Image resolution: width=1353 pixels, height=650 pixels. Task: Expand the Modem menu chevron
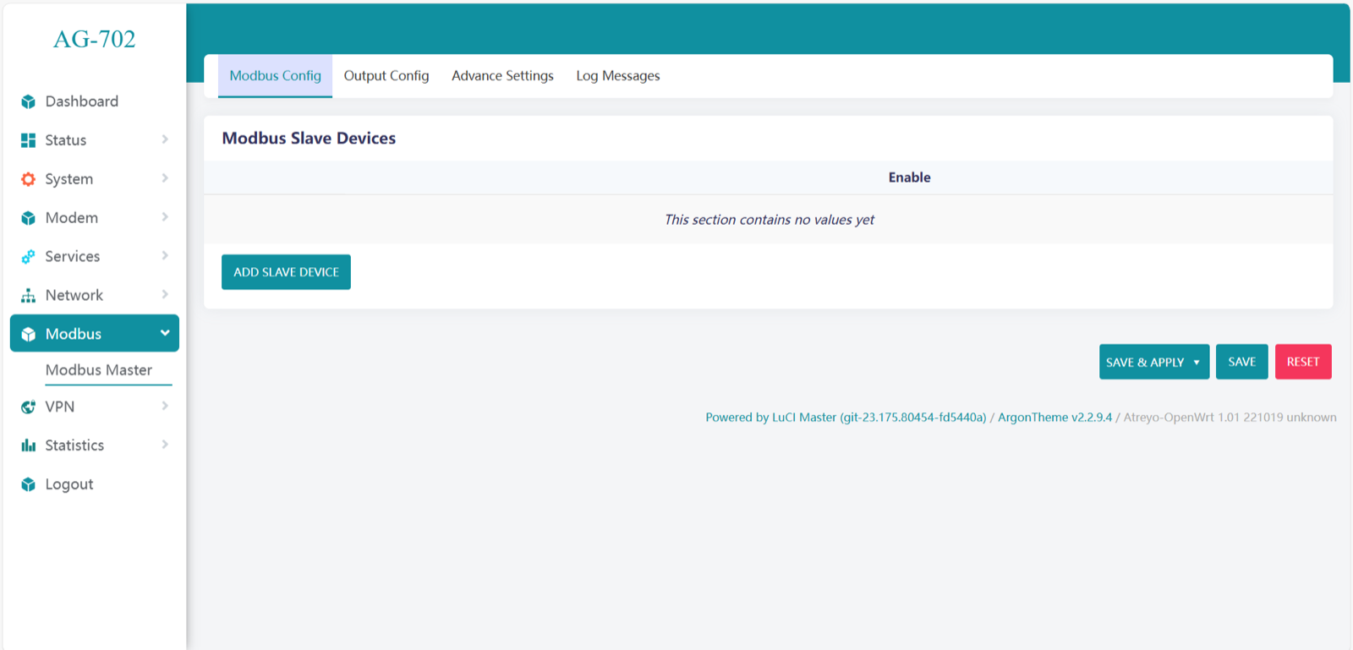click(165, 217)
